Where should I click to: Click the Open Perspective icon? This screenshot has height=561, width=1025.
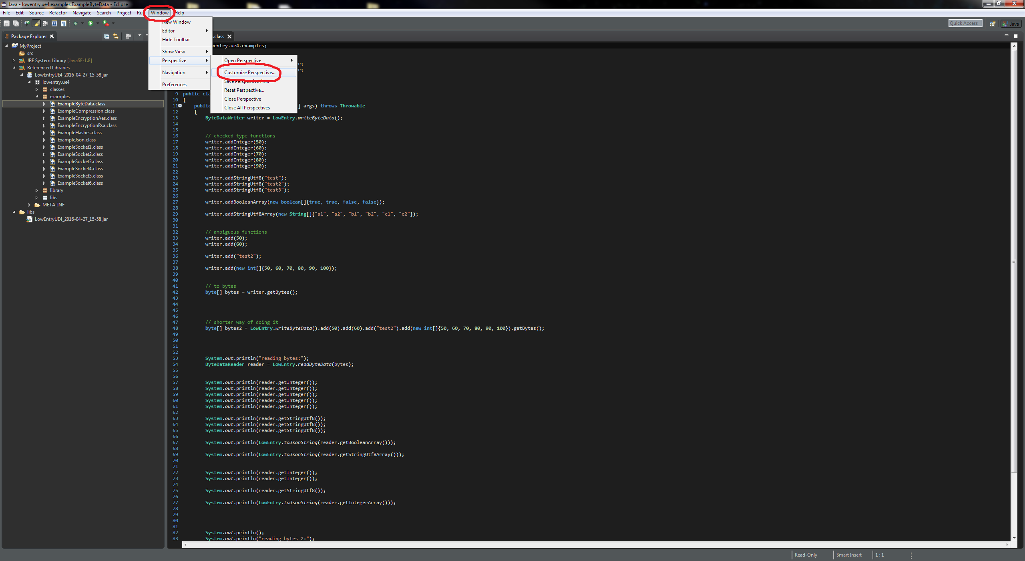click(992, 24)
